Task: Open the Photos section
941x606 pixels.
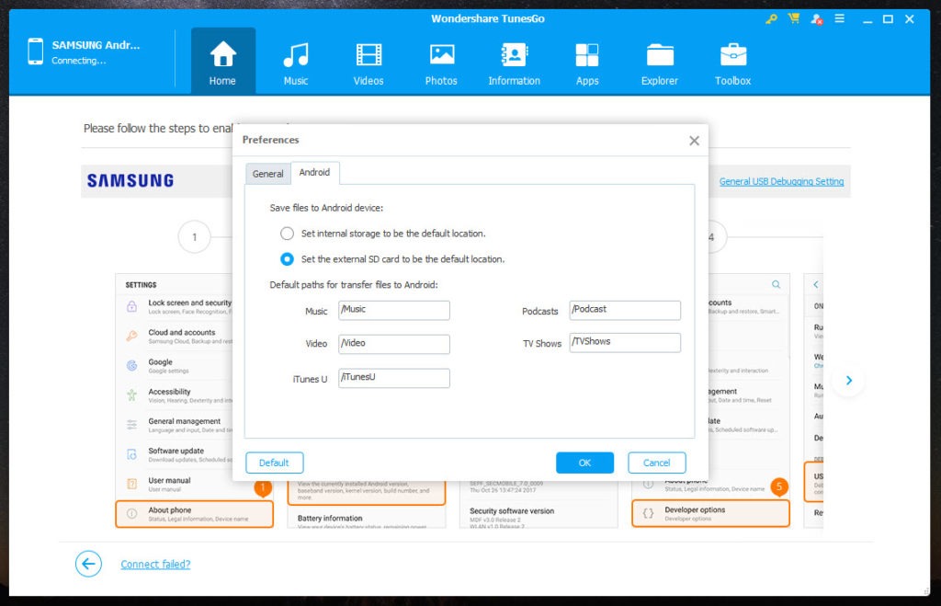Action: click(x=441, y=63)
